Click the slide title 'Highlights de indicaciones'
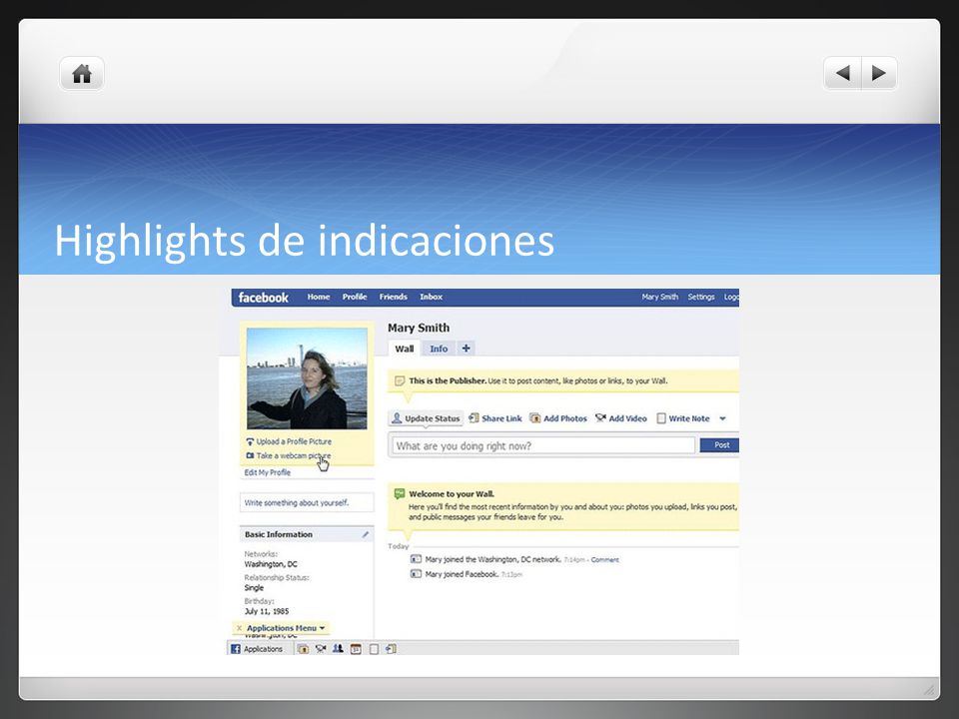The image size is (959, 719). tap(305, 241)
